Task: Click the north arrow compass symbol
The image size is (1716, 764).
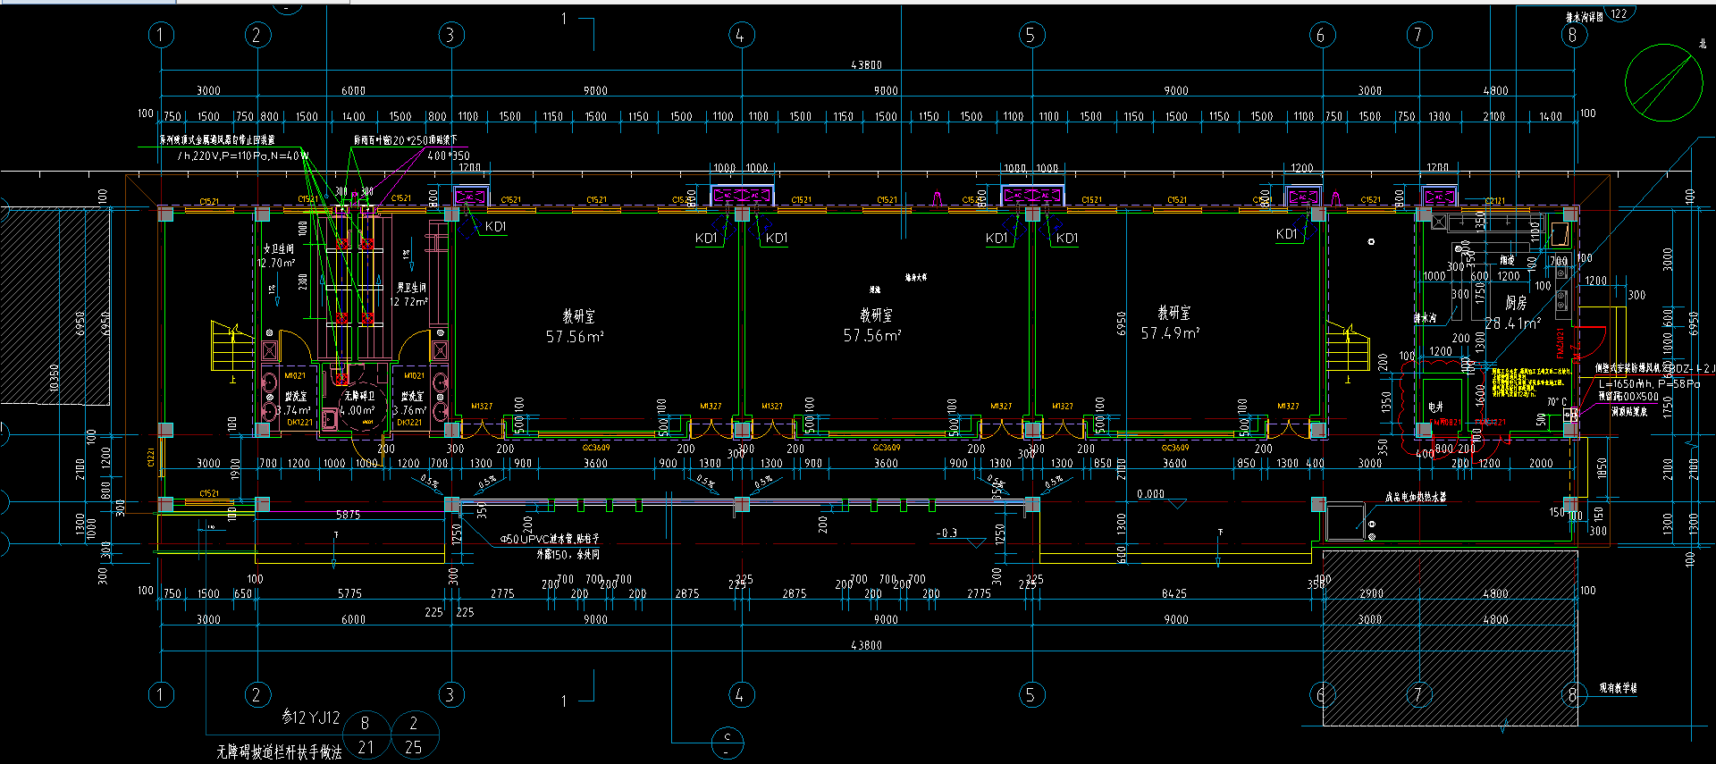Action: [x=1663, y=81]
